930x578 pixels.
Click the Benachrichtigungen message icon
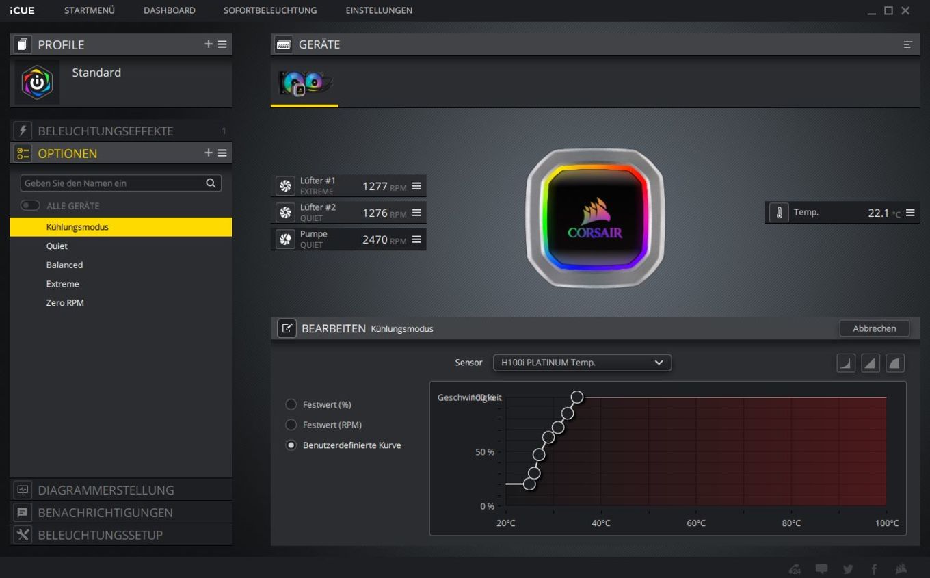(23, 512)
